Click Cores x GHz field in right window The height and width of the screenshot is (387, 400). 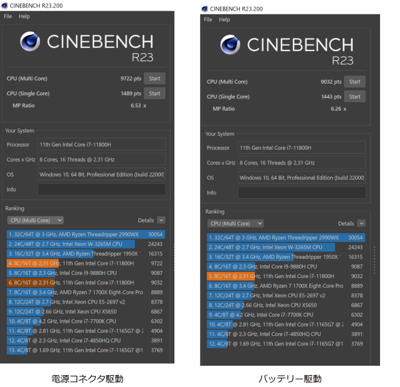click(302, 163)
